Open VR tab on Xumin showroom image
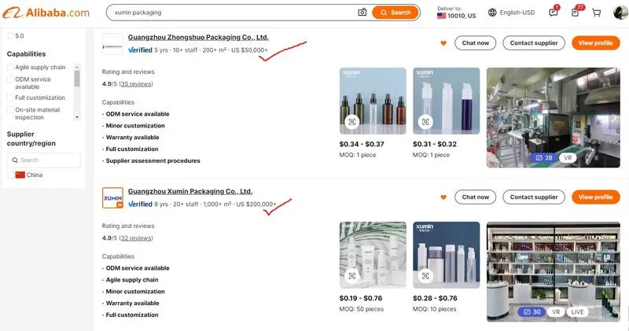629x331 pixels. (x=556, y=312)
